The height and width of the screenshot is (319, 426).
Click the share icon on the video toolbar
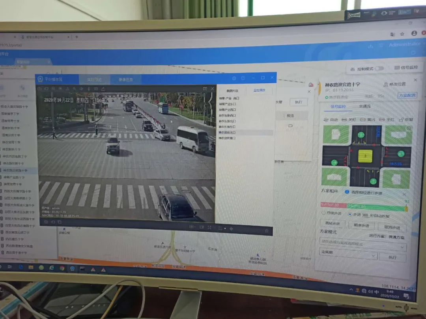(103, 89)
